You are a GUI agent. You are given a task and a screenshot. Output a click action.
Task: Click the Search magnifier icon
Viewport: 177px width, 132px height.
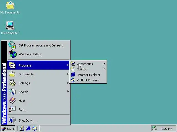[12, 92]
